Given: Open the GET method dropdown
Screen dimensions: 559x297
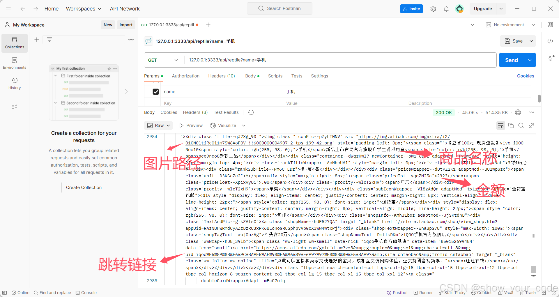Looking at the screenshot, I should 163,60.
